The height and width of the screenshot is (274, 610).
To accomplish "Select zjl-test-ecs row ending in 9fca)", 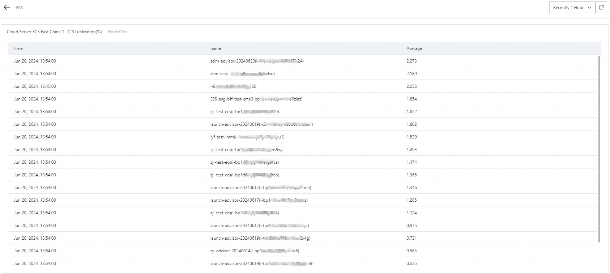I will [x=244, y=162].
